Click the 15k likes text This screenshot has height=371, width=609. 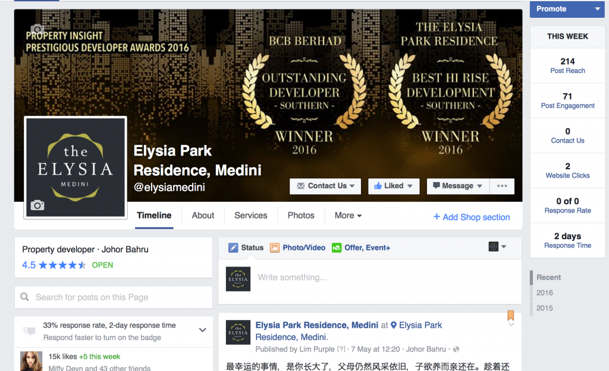pos(62,356)
